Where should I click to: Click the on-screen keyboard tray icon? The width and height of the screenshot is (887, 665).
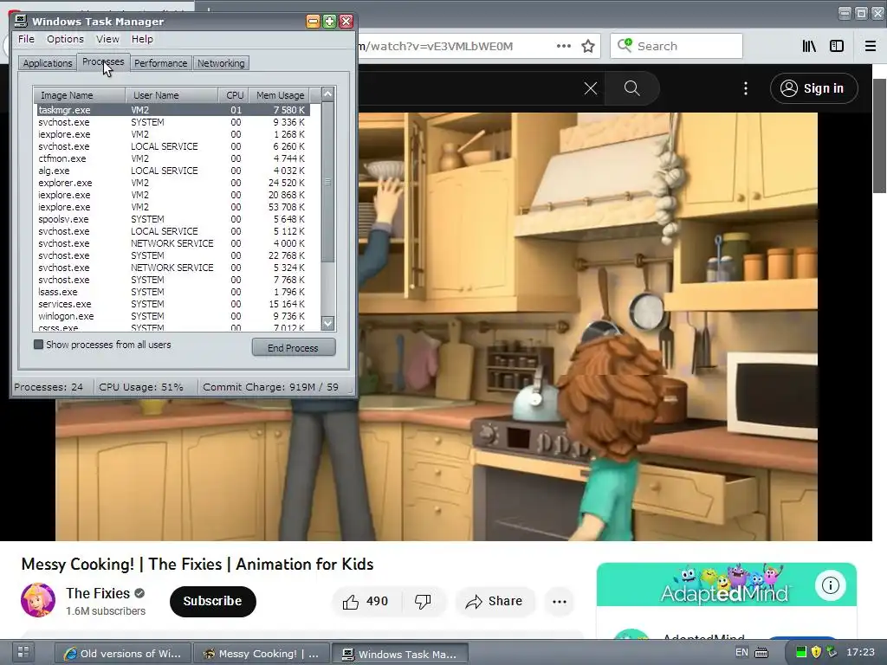pos(761,653)
